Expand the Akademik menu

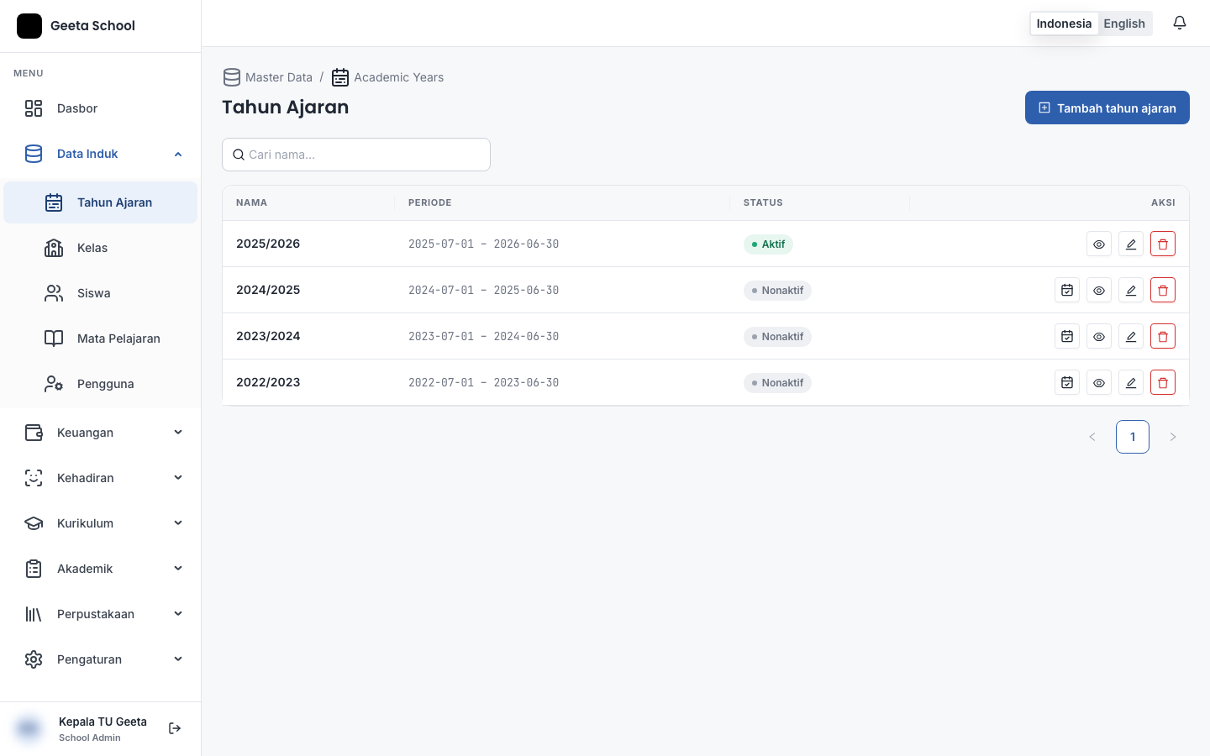[101, 569]
